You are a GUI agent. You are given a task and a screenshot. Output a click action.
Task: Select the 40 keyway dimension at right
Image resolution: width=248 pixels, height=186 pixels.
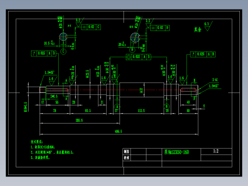click(188, 102)
